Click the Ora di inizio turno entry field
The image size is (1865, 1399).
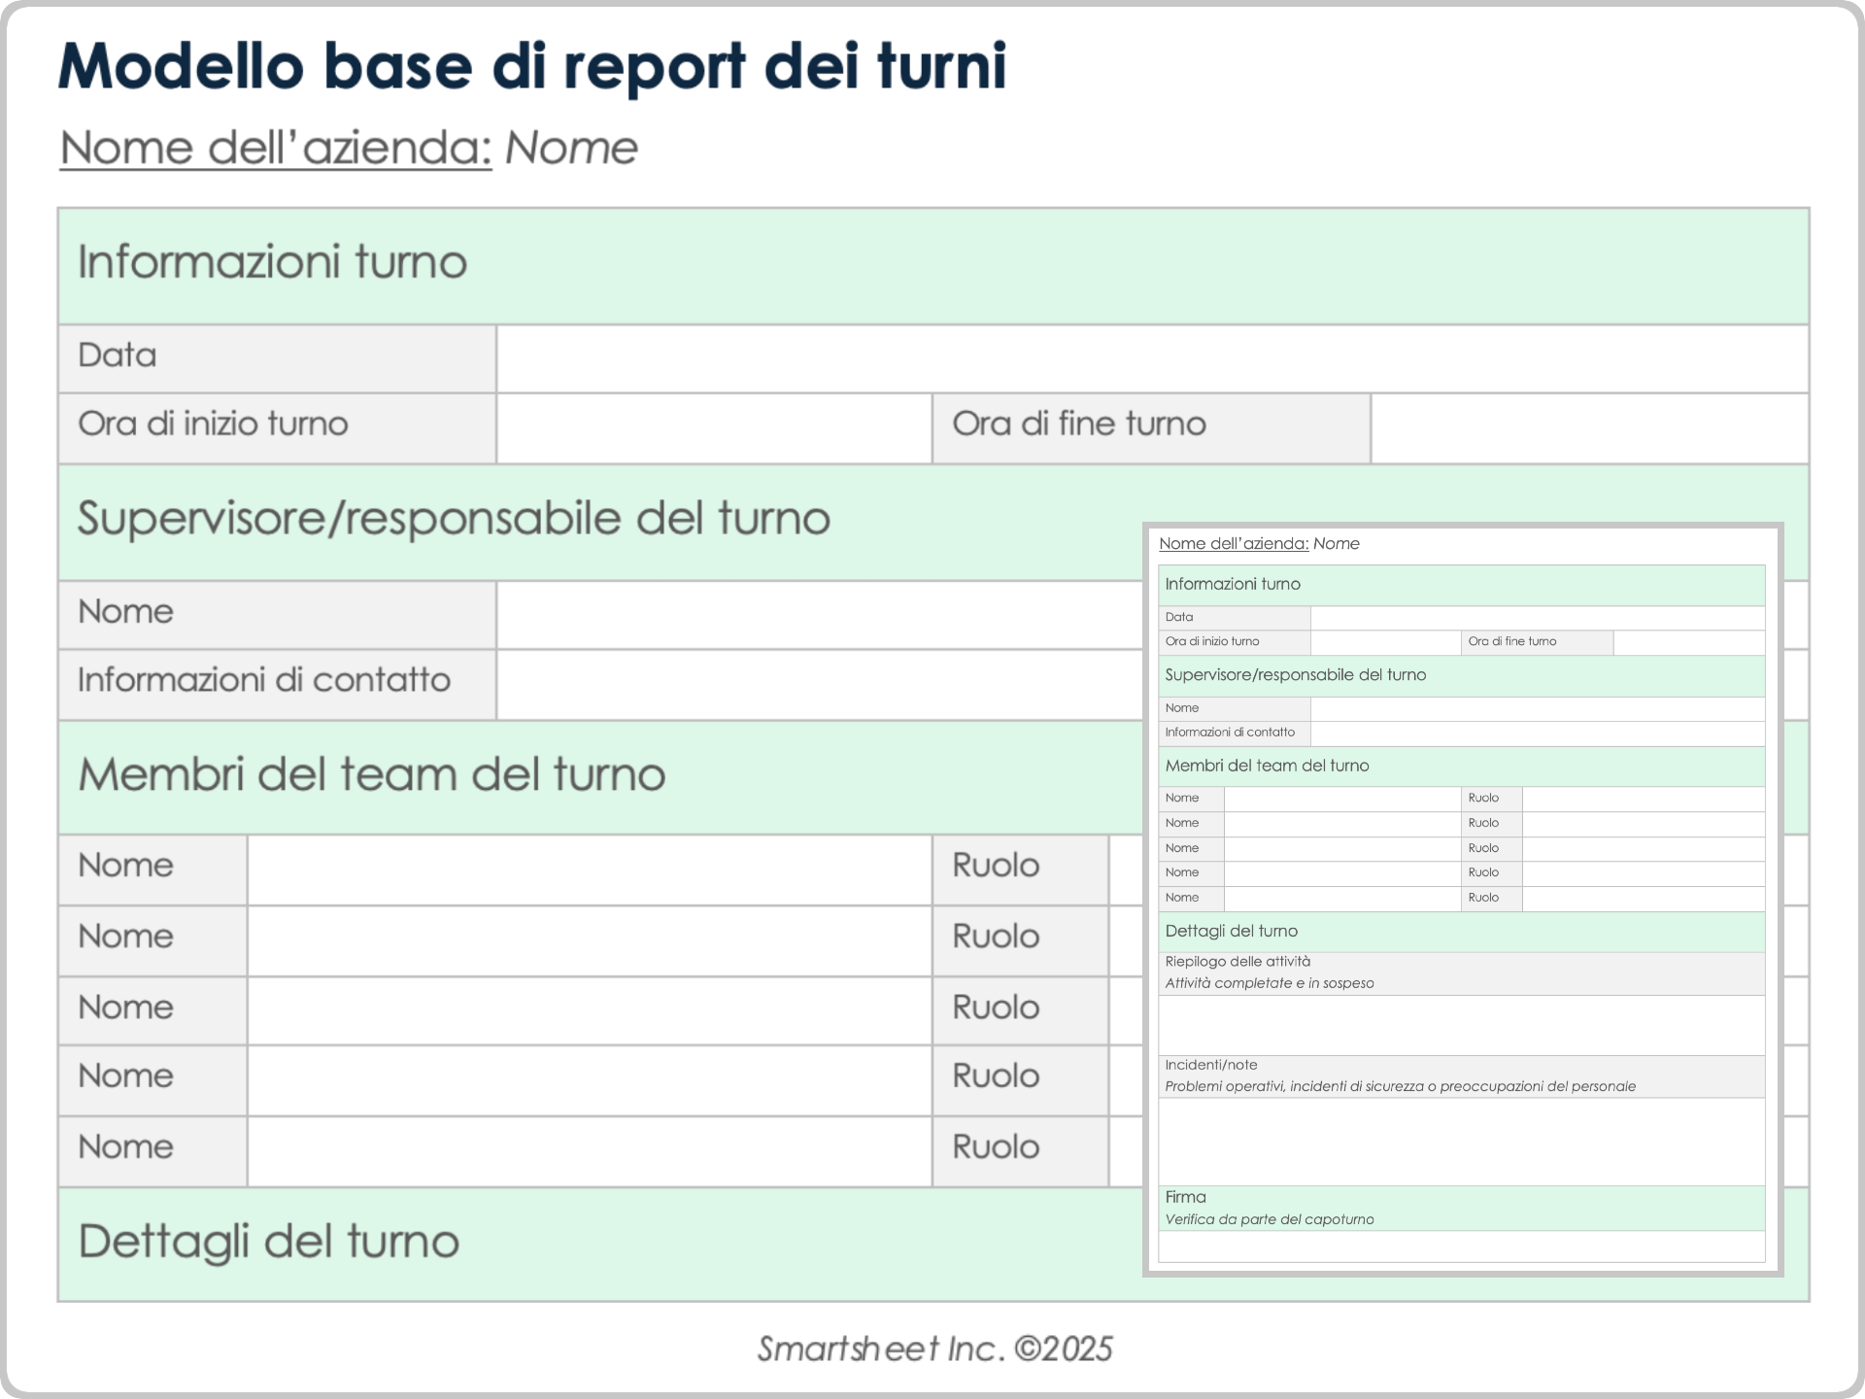(714, 426)
